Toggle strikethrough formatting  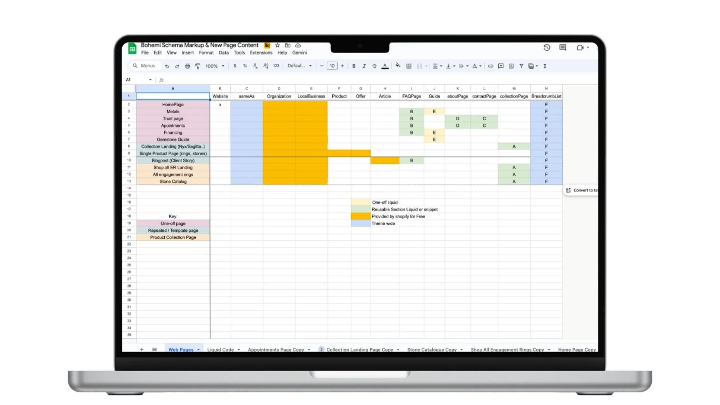coord(374,66)
